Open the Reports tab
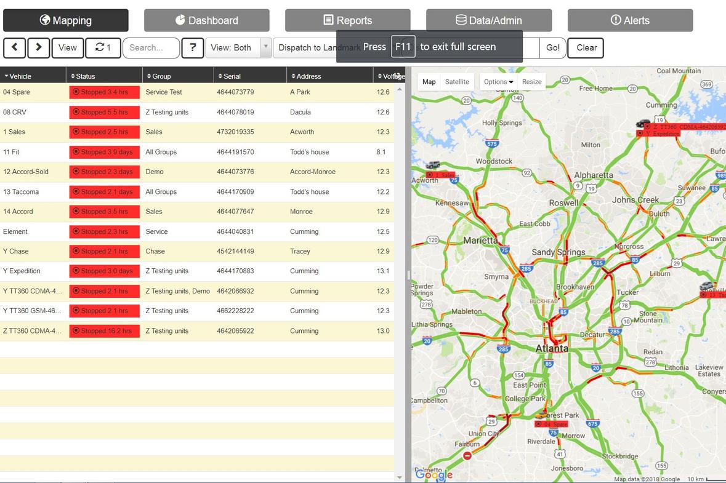Image resolution: width=726 pixels, height=483 pixels. pos(348,20)
